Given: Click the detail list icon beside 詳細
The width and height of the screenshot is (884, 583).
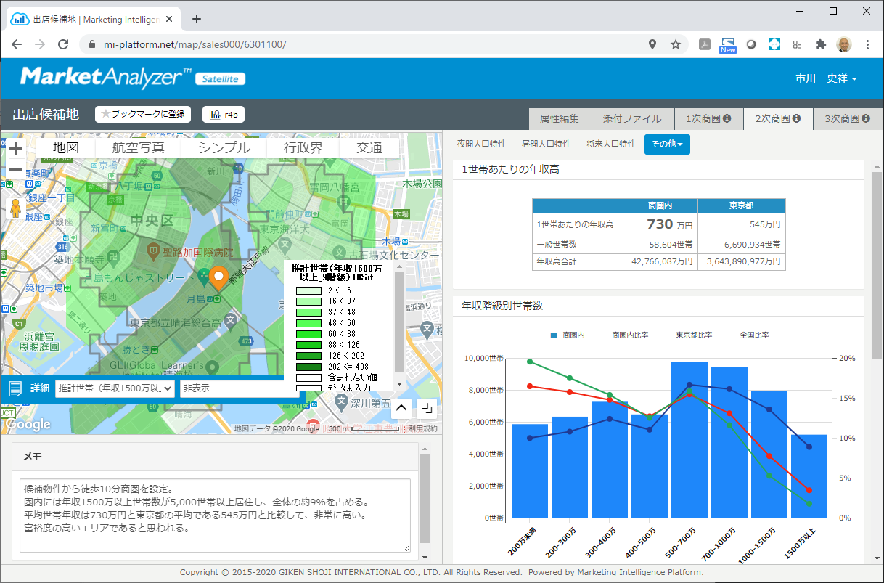Looking at the screenshot, I should 15,388.
